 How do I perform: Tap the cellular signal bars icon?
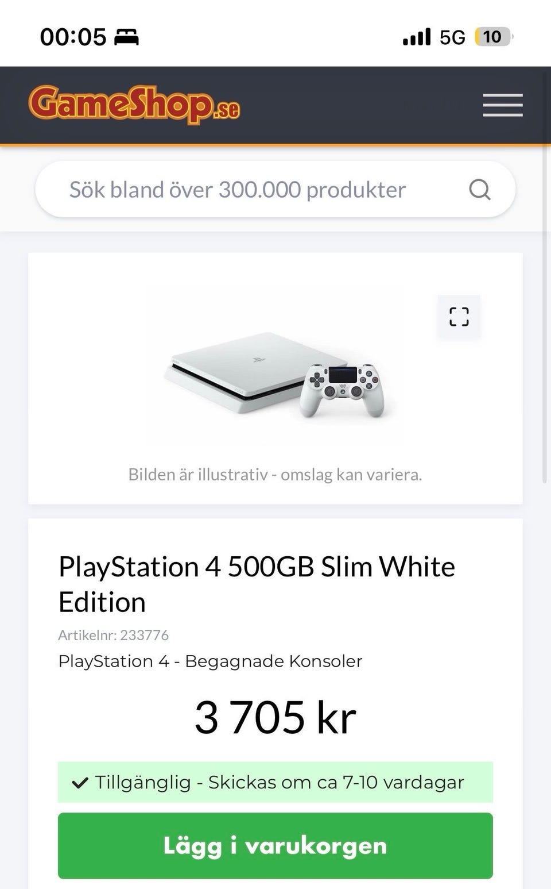[x=417, y=37]
